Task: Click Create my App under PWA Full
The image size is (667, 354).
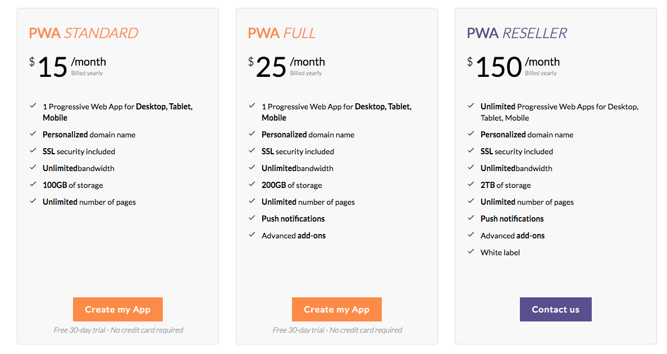Action: (x=336, y=309)
